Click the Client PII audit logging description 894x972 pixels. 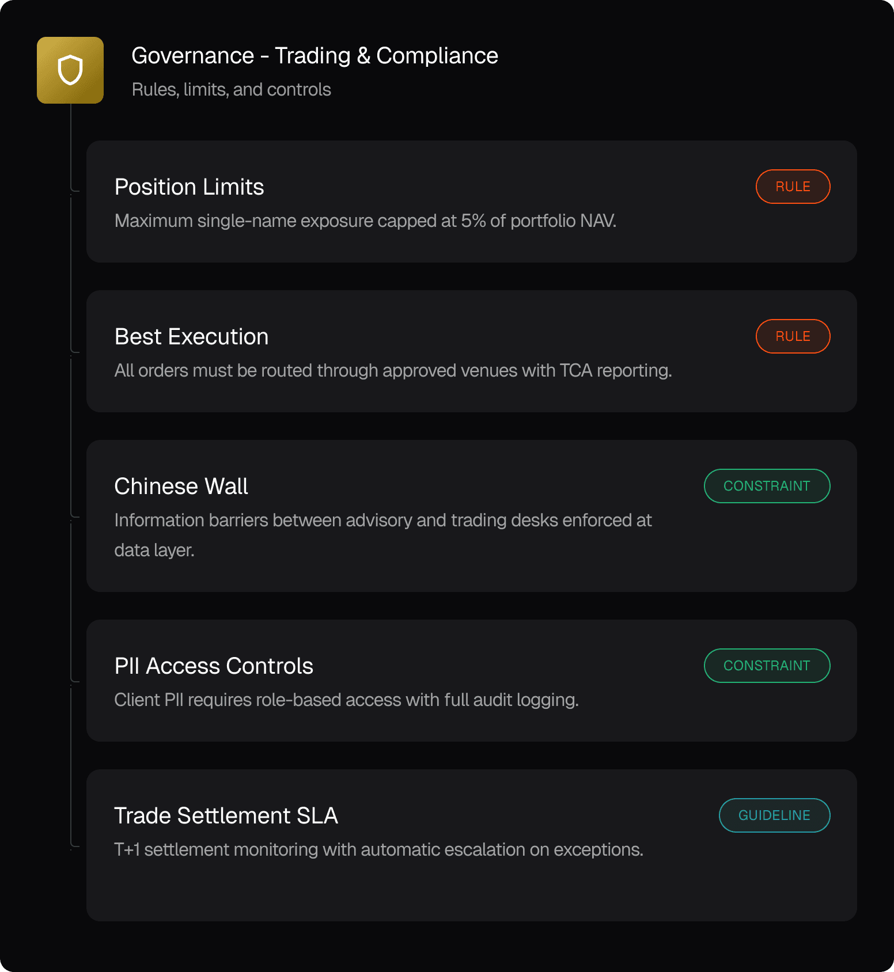(x=346, y=700)
